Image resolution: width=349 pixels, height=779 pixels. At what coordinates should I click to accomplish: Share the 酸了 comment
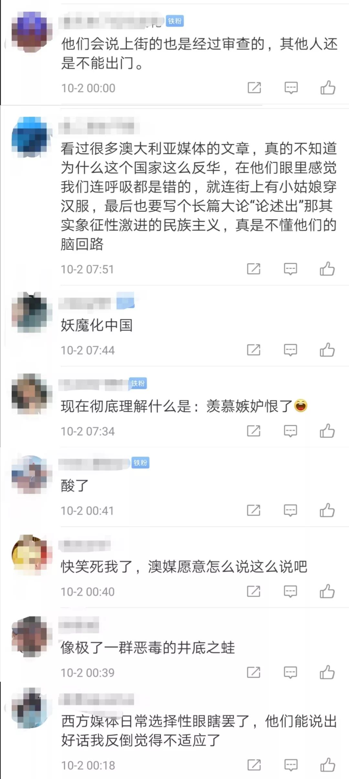coord(254,510)
